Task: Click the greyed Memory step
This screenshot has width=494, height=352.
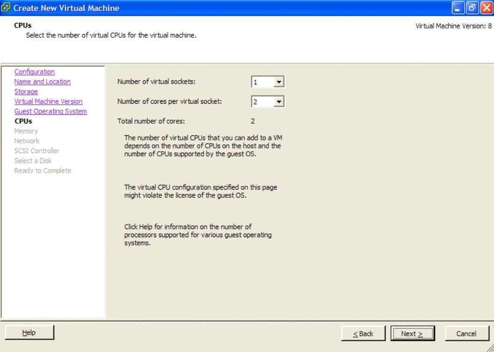Action: click(x=26, y=131)
